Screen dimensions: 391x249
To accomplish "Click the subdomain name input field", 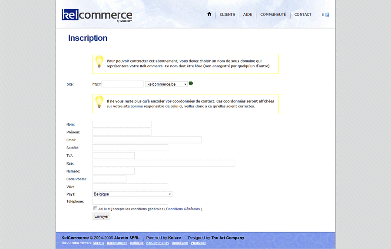I will coord(122,84).
